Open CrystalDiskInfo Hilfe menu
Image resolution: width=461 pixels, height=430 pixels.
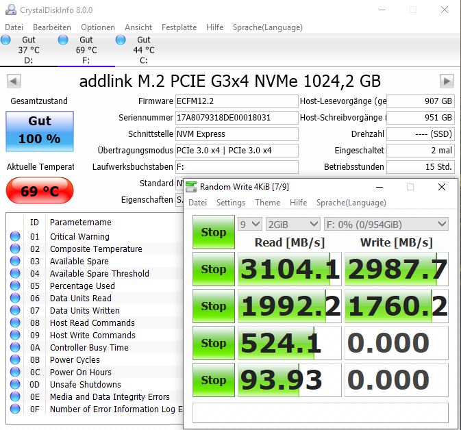coord(214,27)
